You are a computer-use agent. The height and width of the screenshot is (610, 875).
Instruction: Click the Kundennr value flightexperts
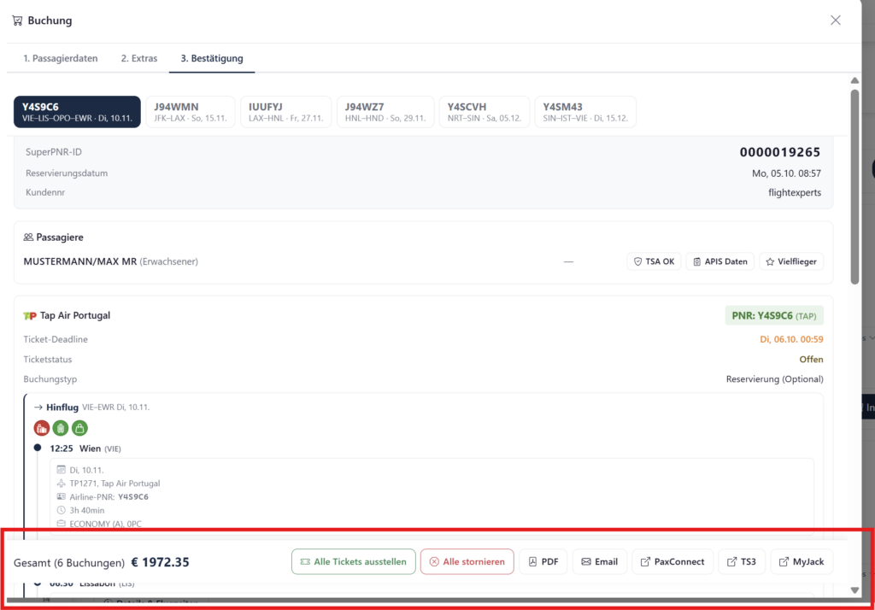click(x=795, y=192)
